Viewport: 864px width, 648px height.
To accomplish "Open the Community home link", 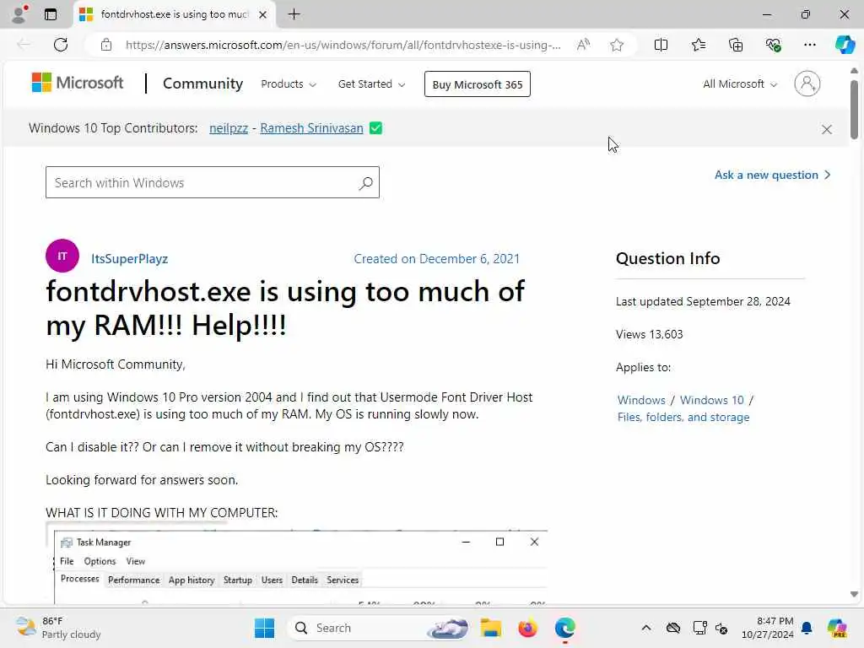I will (202, 84).
